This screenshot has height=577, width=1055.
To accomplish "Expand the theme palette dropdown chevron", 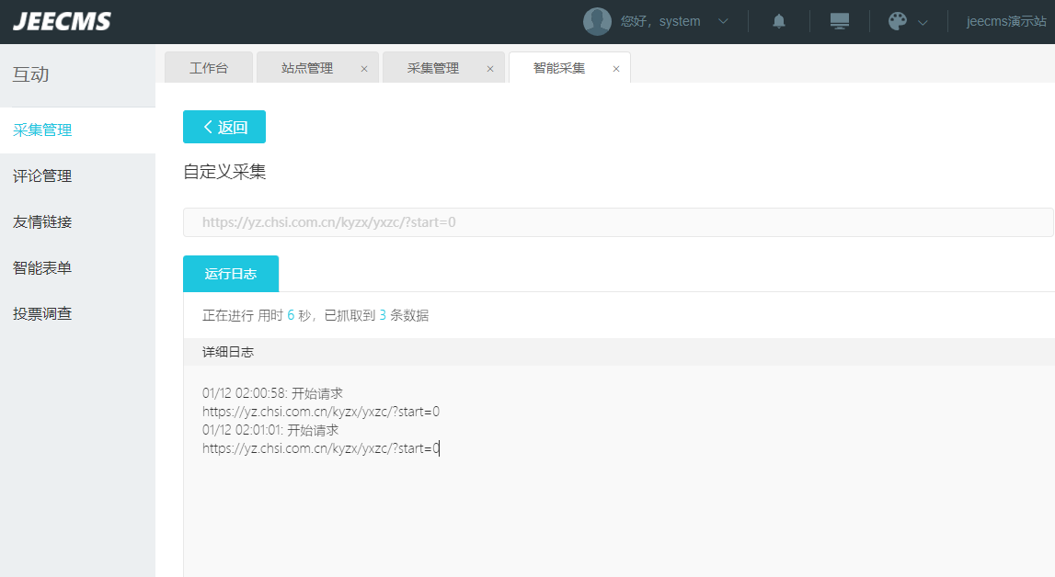I will click(923, 22).
